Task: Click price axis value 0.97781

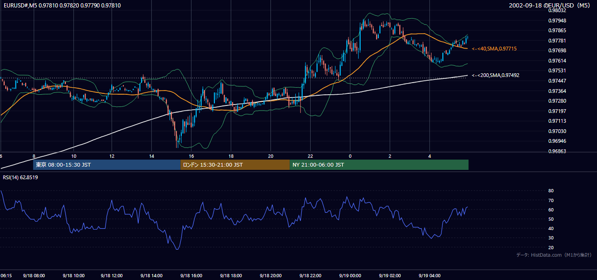Action: click(557, 41)
